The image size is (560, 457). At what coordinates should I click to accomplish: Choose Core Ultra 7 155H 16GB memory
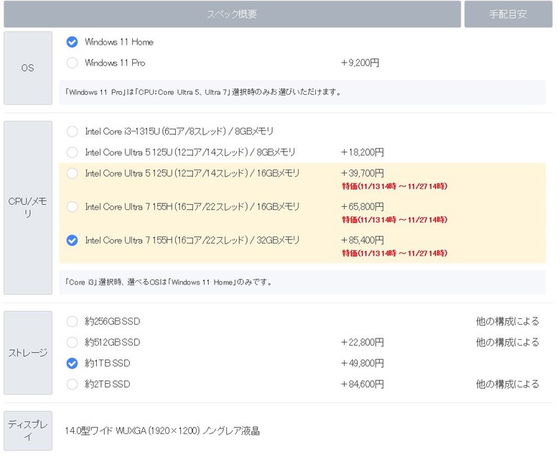(72, 207)
